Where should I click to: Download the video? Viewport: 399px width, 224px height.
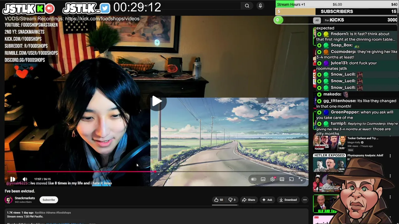point(288,200)
